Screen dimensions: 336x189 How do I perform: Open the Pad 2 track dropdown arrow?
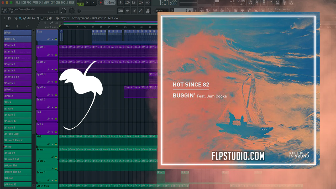point(52,132)
